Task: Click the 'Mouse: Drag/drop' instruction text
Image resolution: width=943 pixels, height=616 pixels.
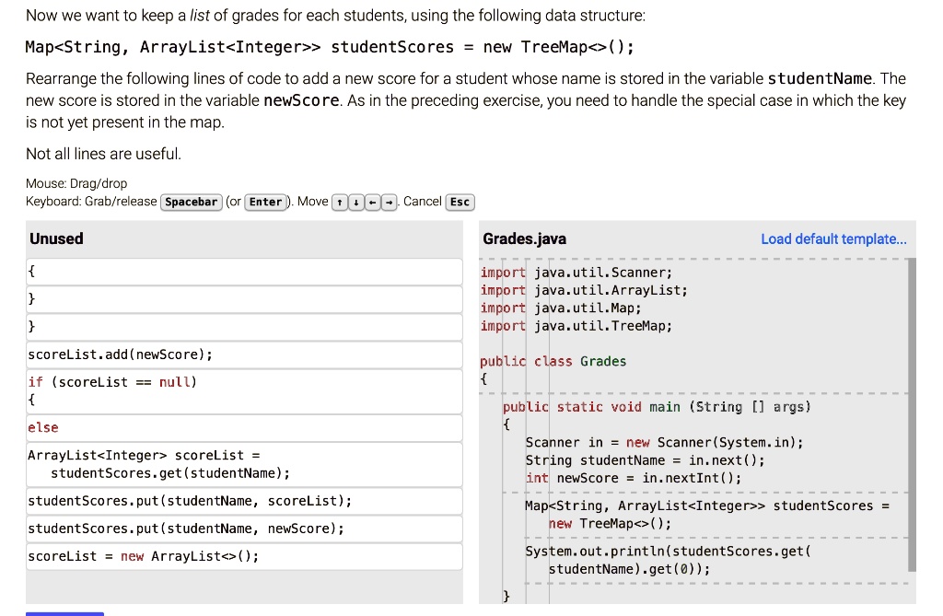Action: pyautogui.click(x=76, y=183)
